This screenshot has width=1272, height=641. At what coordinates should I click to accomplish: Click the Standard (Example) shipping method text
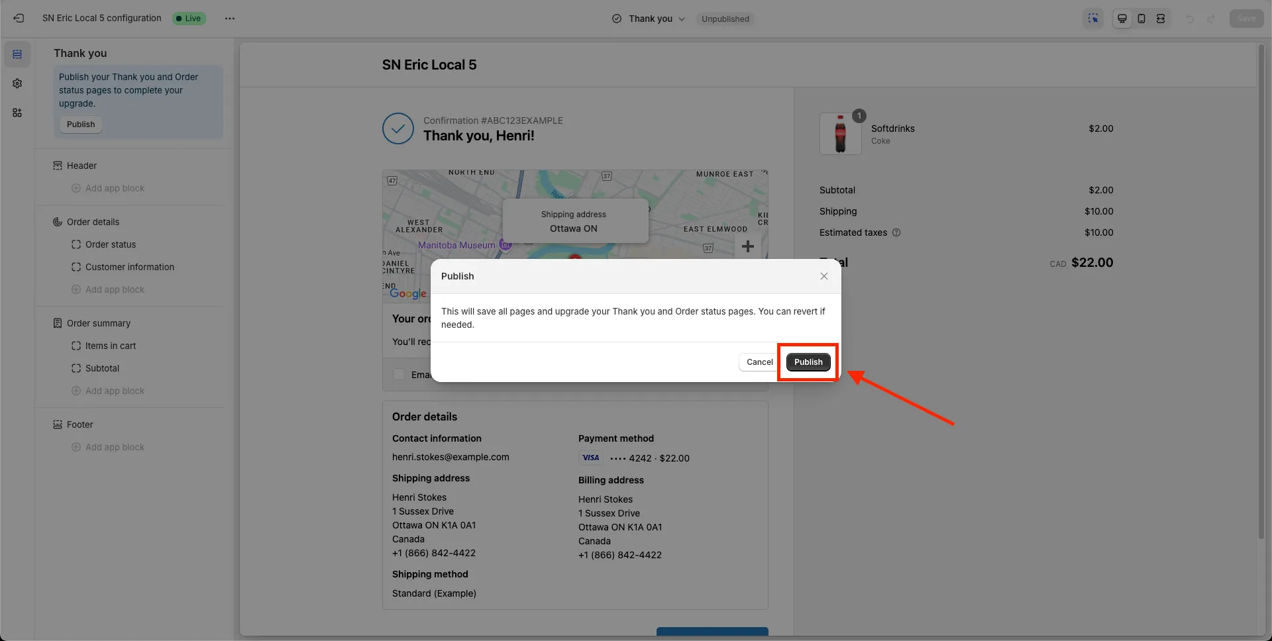pos(434,593)
